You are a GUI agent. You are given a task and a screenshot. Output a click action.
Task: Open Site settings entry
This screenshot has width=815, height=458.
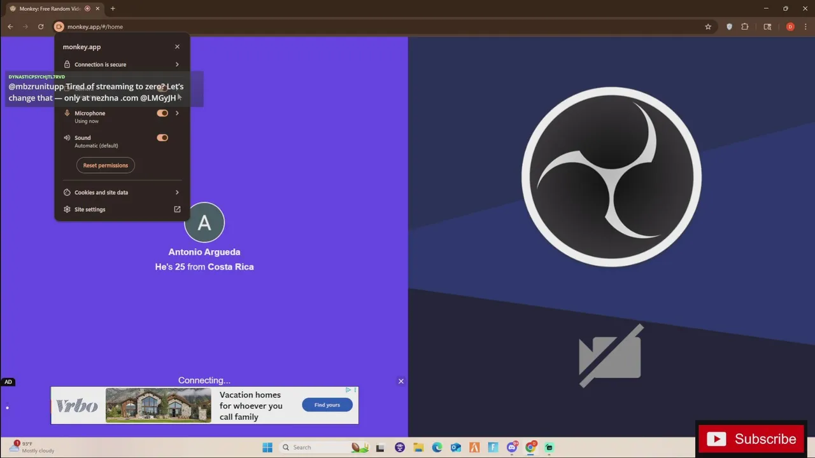tap(122, 209)
